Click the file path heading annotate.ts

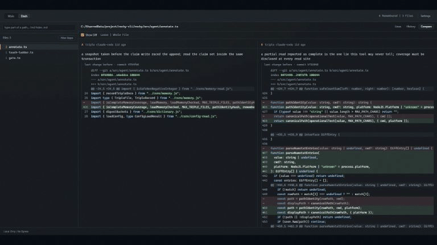(x=129, y=27)
